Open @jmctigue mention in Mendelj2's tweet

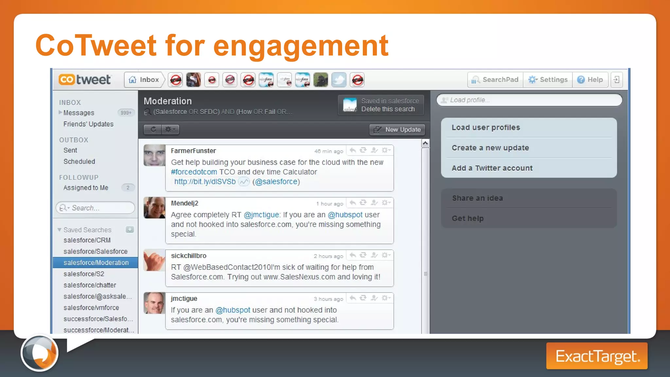[x=261, y=215]
